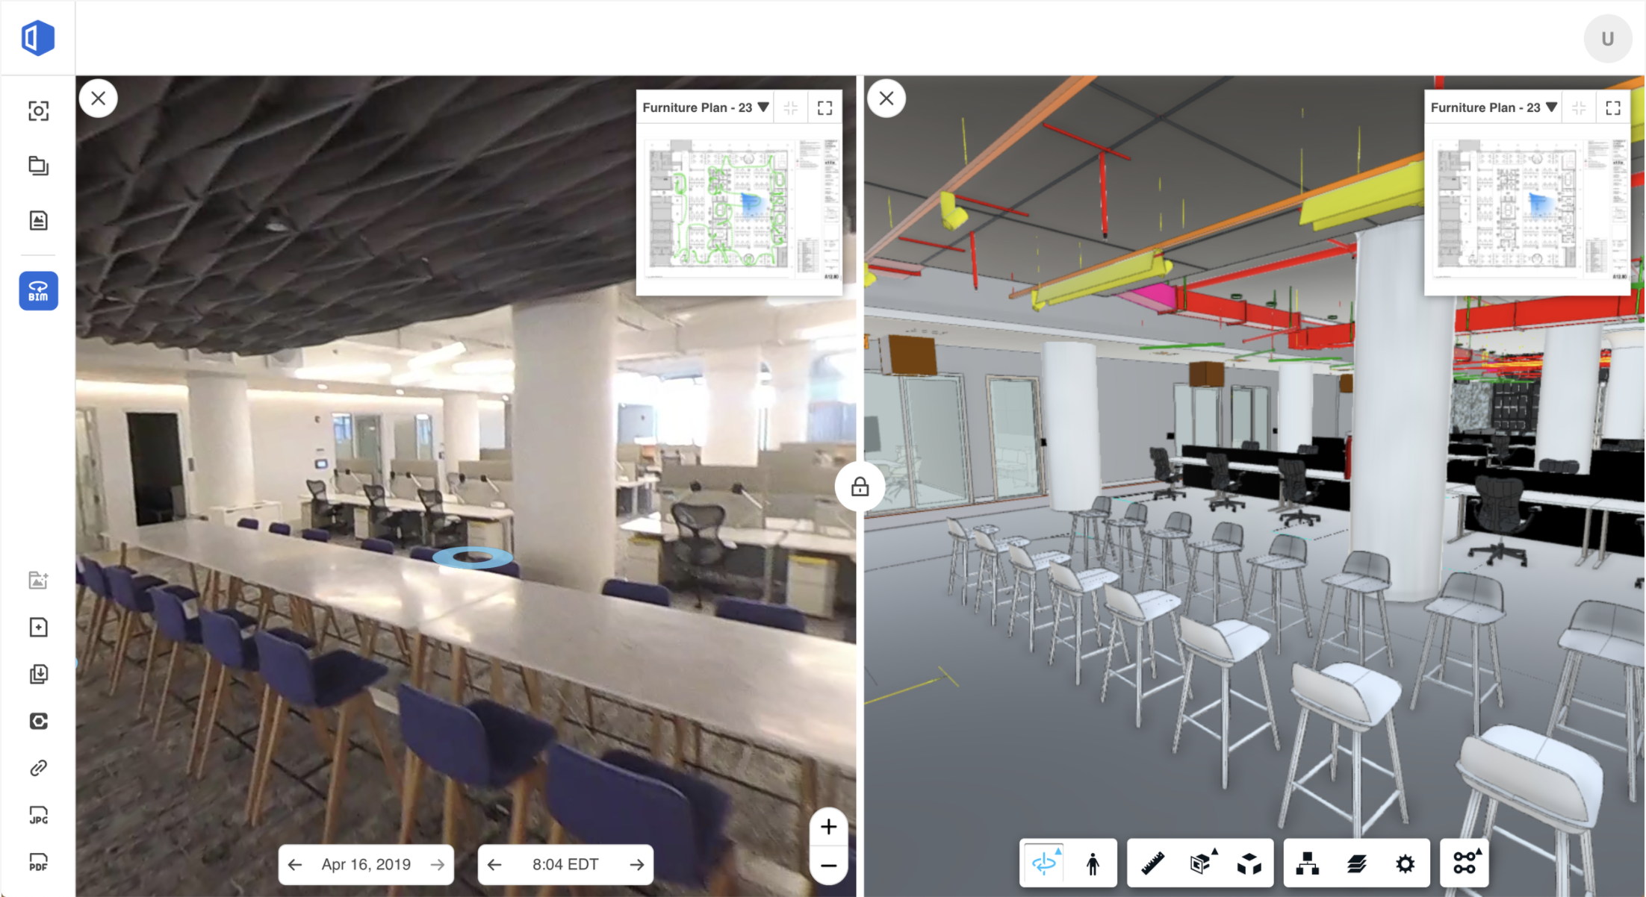Open BIM viewer settings gear

(1405, 863)
